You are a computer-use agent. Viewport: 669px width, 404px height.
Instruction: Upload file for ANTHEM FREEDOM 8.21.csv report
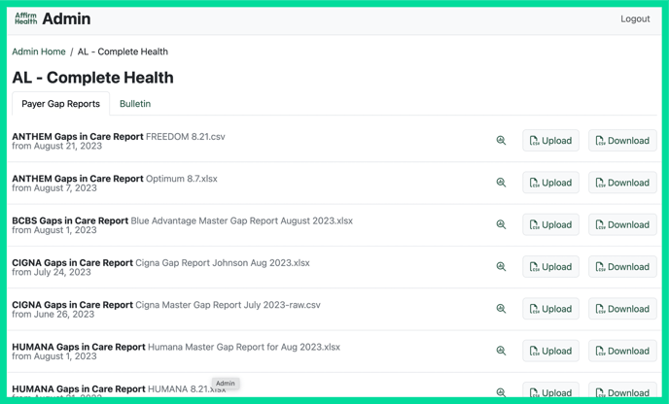[x=550, y=141]
